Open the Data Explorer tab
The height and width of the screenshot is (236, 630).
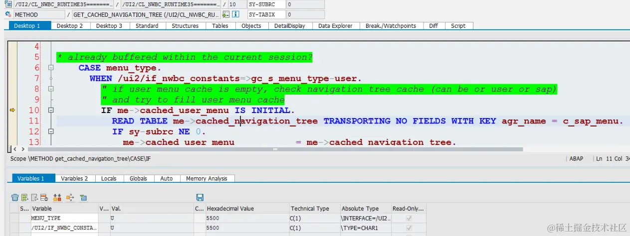tap(335, 25)
